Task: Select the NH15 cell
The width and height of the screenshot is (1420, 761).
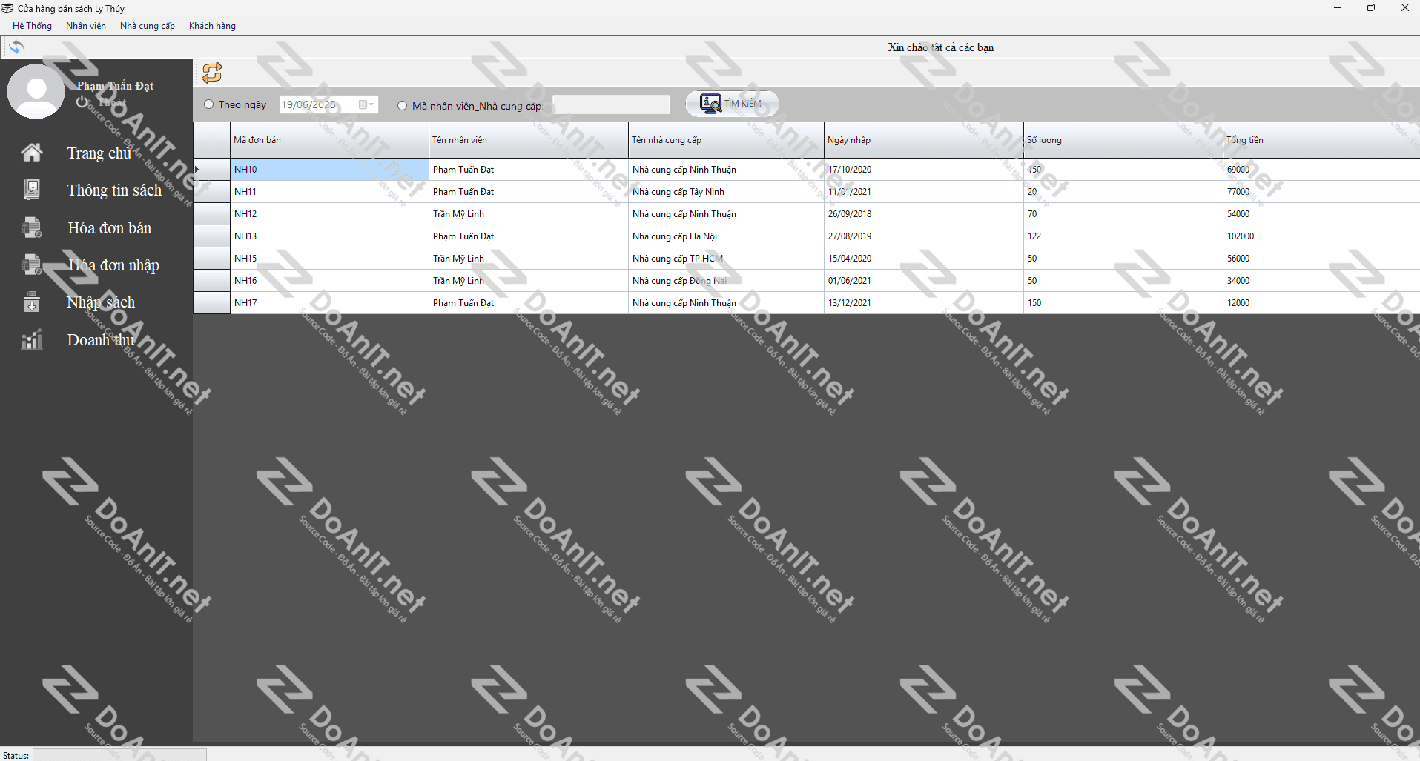Action: coord(329,259)
